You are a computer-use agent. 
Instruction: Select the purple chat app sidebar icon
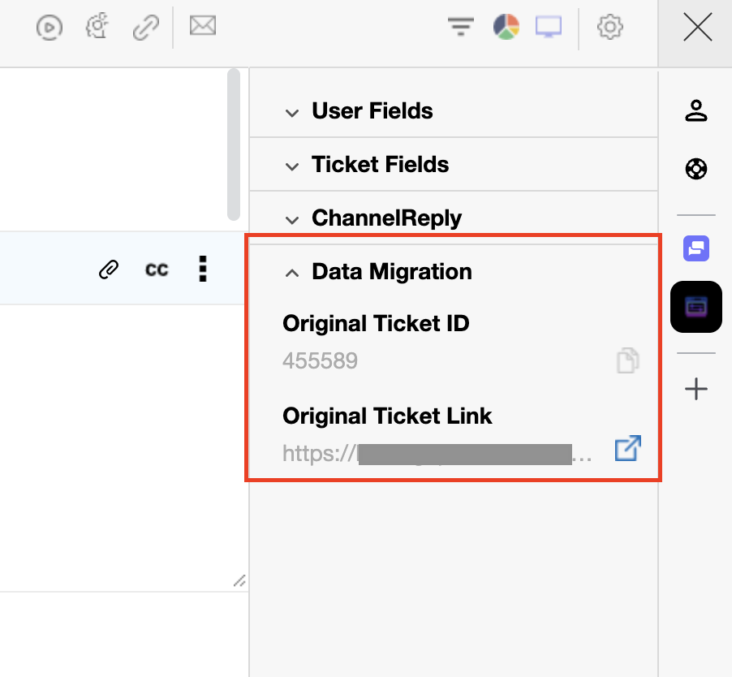click(x=696, y=248)
